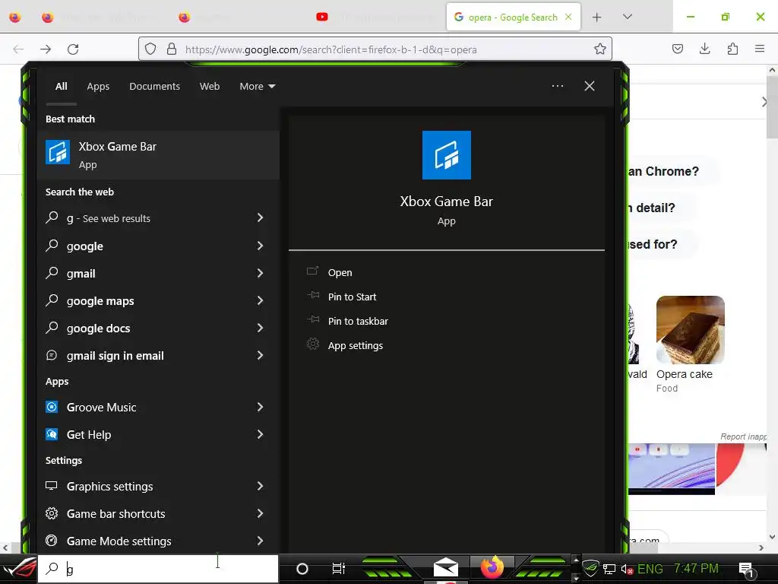The height and width of the screenshot is (584, 778).
Task: Click the large Xbox Game Bar preview icon
Action: pos(446,155)
